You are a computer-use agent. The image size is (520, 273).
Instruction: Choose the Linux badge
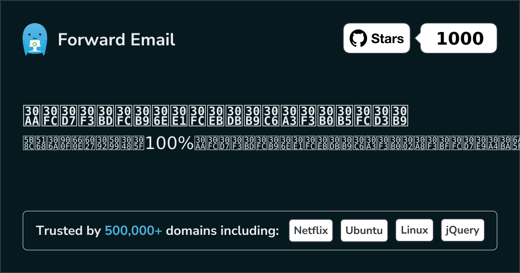coord(414,231)
